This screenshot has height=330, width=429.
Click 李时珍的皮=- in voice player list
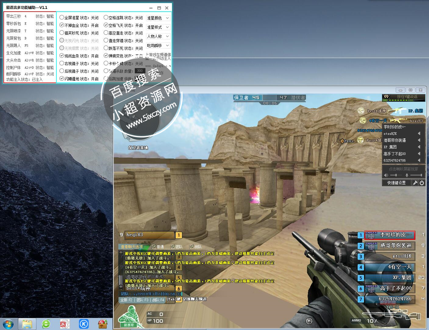[x=395, y=127]
